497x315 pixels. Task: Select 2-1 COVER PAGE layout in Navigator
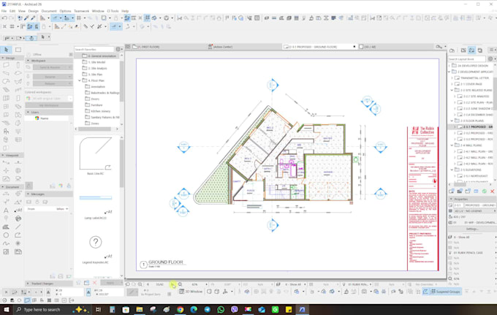pos(471,84)
